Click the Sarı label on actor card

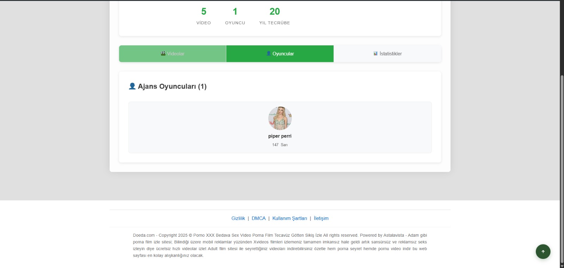[284, 145]
